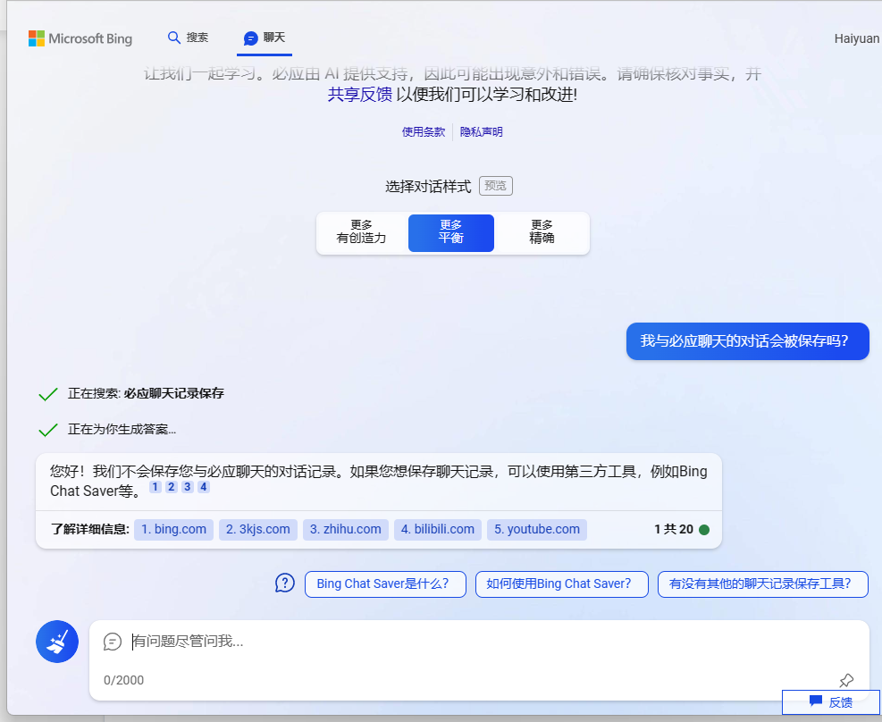The width and height of the screenshot is (882, 722).
Task: Open the 共享反馈 link
Action: [x=359, y=95]
